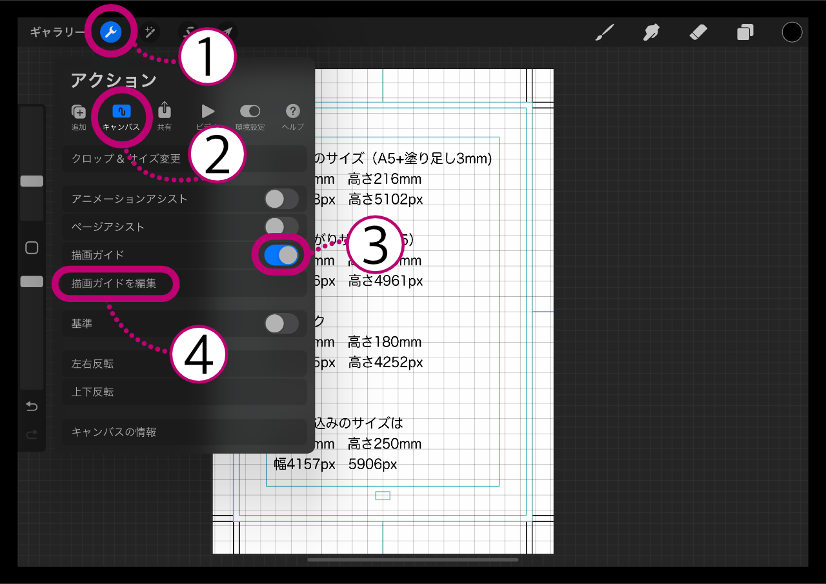This screenshot has width=826, height=584.
Task: Tap the redo arrow
Action: (x=32, y=434)
